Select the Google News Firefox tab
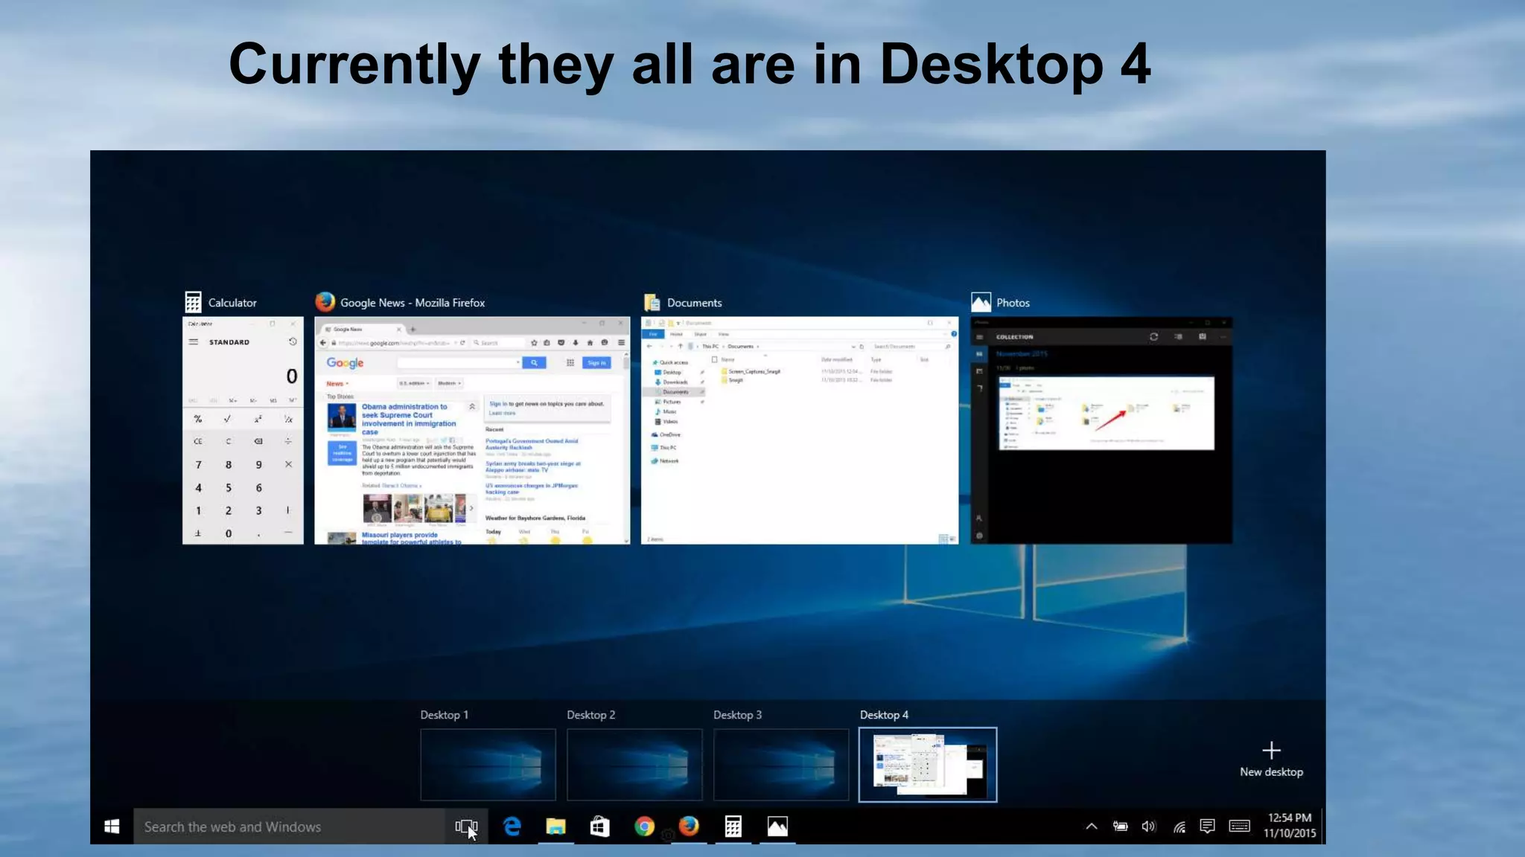The width and height of the screenshot is (1525, 857). pyautogui.click(x=363, y=329)
